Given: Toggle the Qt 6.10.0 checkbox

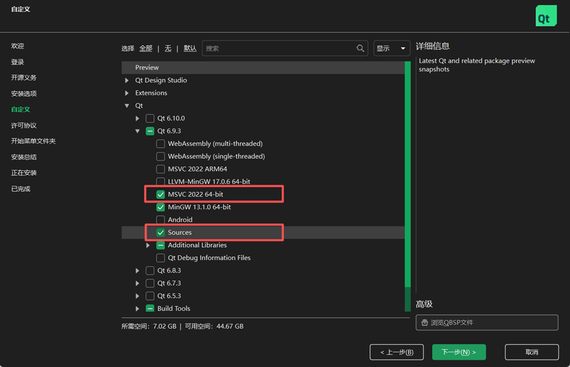Looking at the screenshot, I should pos(150,118).
